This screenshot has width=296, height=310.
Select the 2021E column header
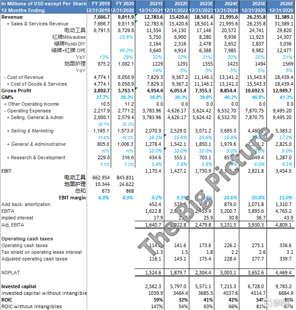[156, 4]
